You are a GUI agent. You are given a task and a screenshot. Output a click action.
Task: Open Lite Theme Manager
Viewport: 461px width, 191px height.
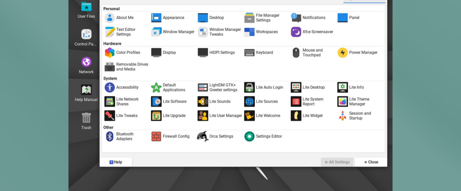(x=354, y=102)
